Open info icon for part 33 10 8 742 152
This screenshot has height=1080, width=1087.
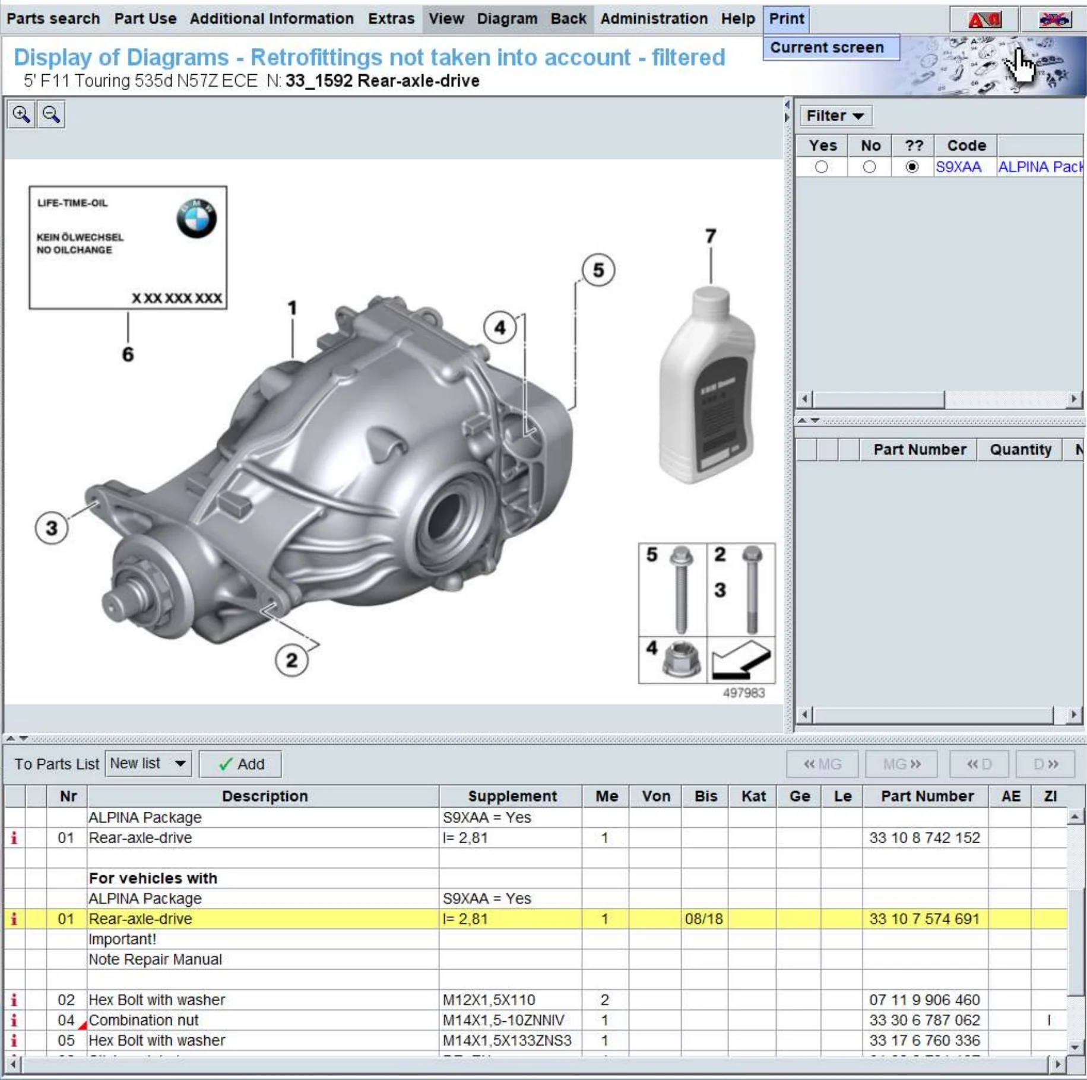pyautogui.click(x=14, y=838)
